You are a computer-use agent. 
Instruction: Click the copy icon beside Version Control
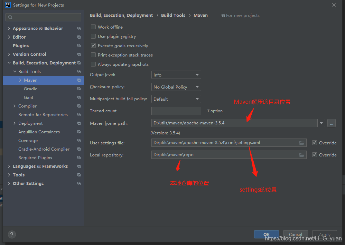(x=79, y=54)
